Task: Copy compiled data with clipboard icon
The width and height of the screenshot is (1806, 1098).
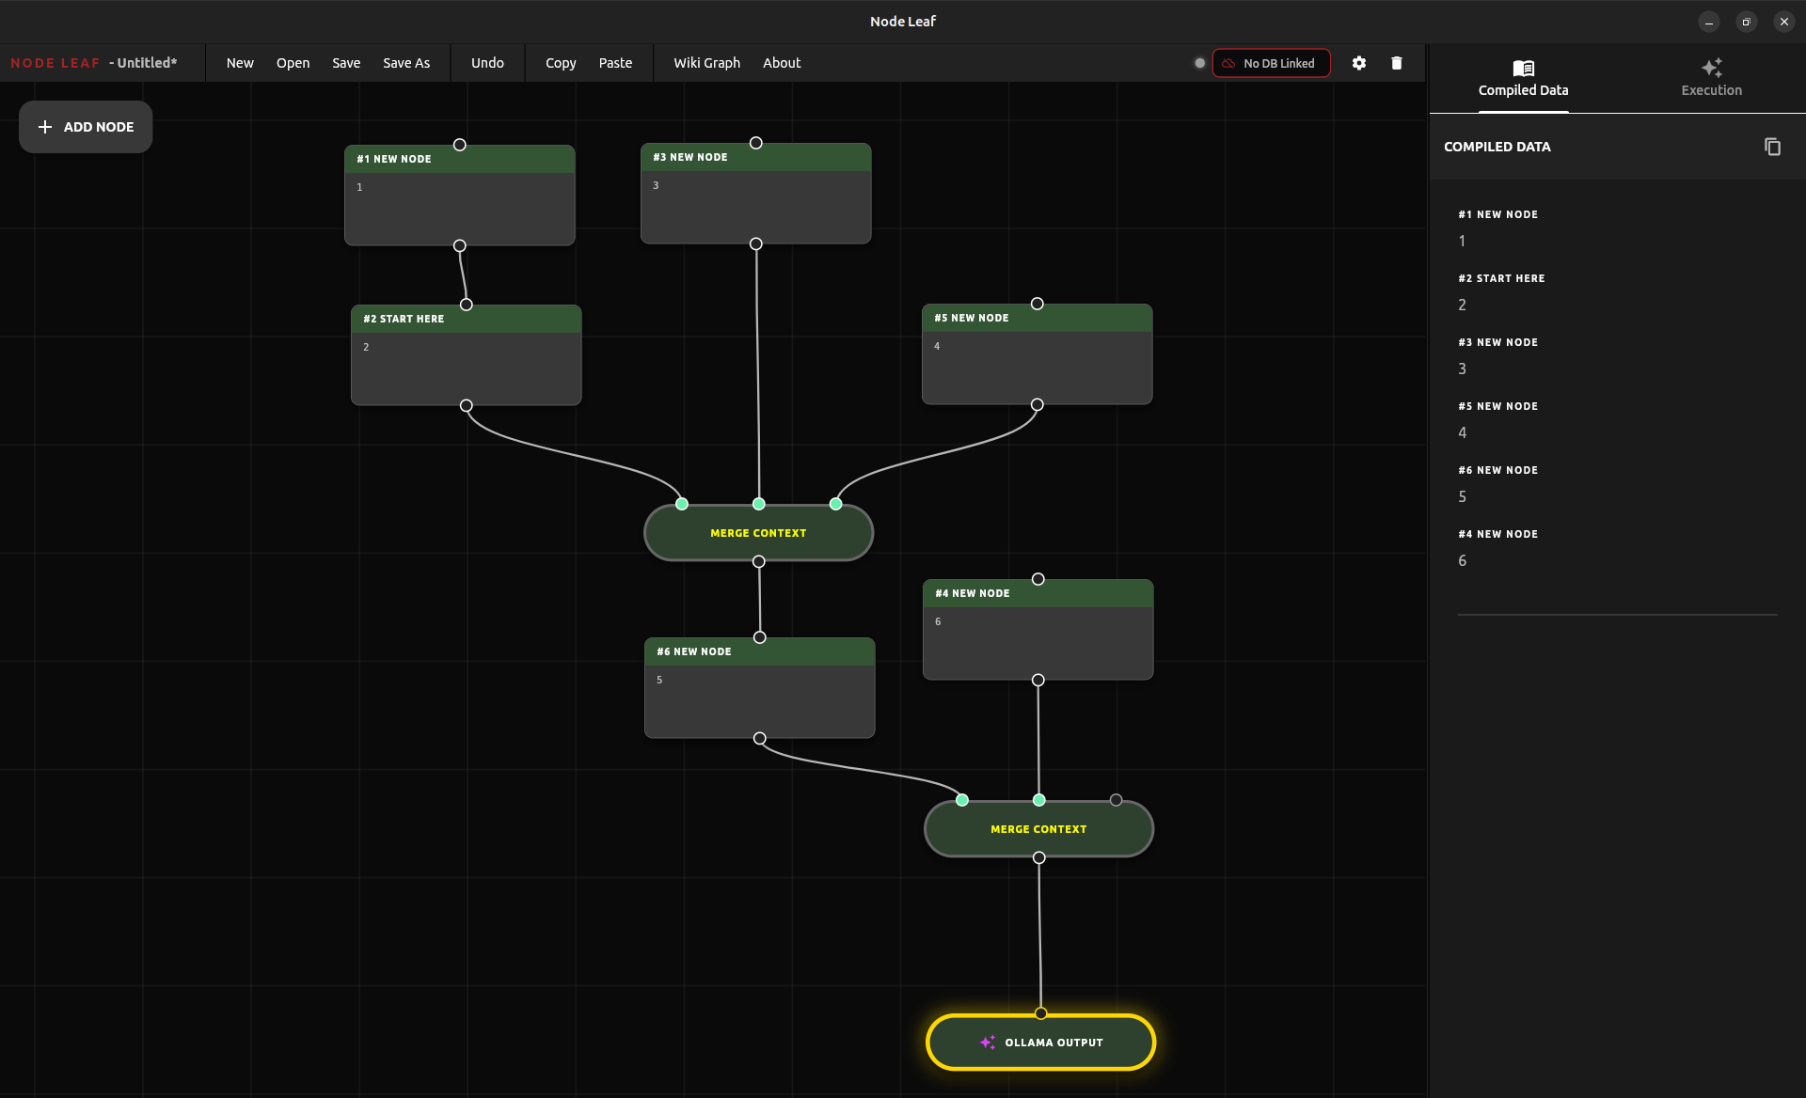Action: coord(1772,147)
